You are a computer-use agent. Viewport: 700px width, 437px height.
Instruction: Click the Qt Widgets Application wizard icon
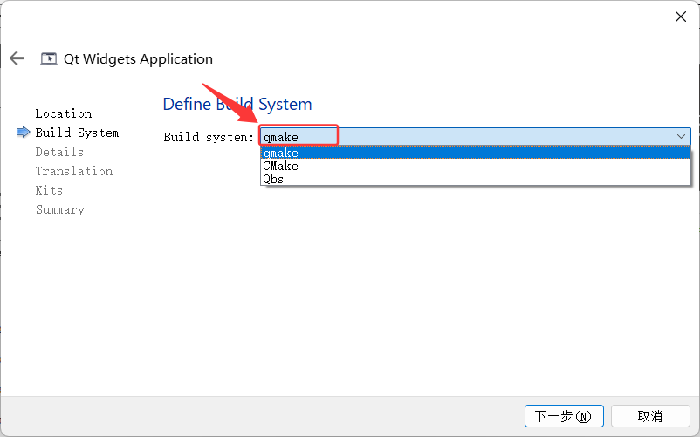coord(49,58)
